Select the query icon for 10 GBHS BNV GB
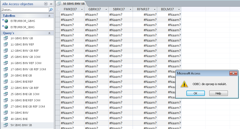This screenshot has width=240, height=129. pyautogui.click(x=6, y=38)
